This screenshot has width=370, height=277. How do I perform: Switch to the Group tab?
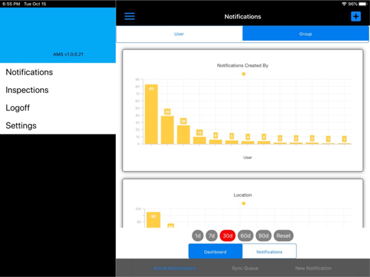coord(306,34)
